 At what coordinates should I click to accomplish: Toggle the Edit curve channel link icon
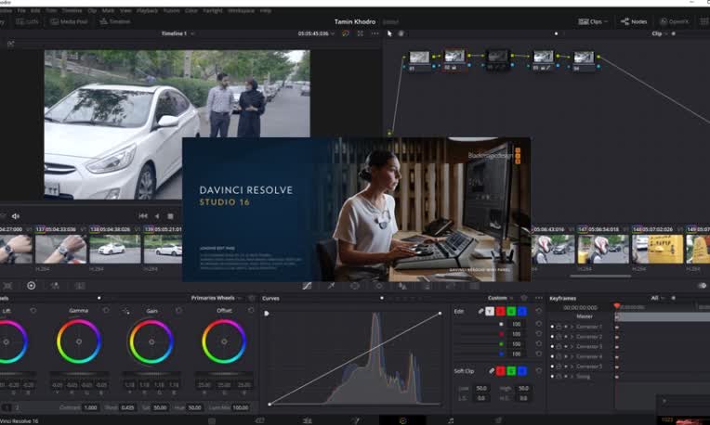click(x=480, y=311)
